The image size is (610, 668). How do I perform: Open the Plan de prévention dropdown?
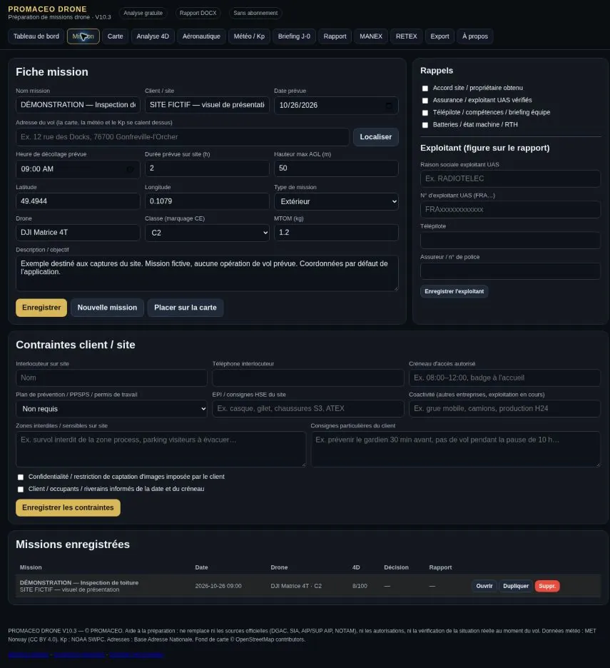click(x=111, y=409)
